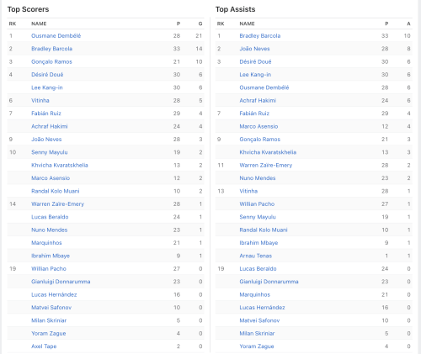This screenshot has height=354, width=421.
Task: Open Achraf Hakimi in Top Assists
Action: pos(258,100)
